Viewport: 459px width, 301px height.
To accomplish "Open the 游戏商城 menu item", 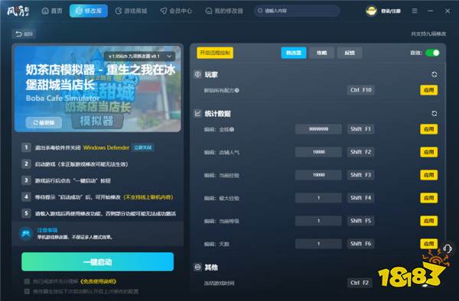I will tap(131, 11).
